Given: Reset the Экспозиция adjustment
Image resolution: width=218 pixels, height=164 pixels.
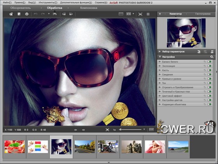Looking at the screenshot, I should click(205, 66).
